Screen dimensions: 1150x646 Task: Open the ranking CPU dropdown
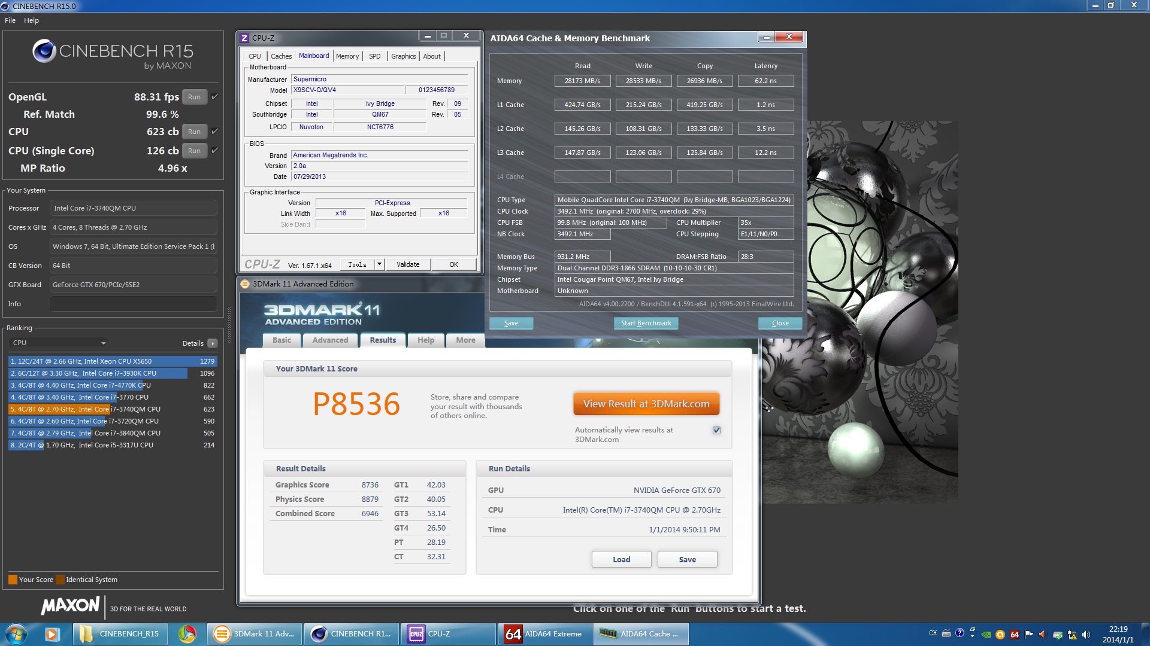(59, 343)
